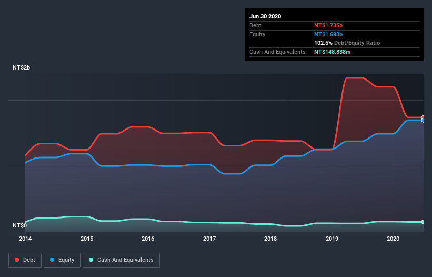Click the 2019 x-axis label

[332, 239]
